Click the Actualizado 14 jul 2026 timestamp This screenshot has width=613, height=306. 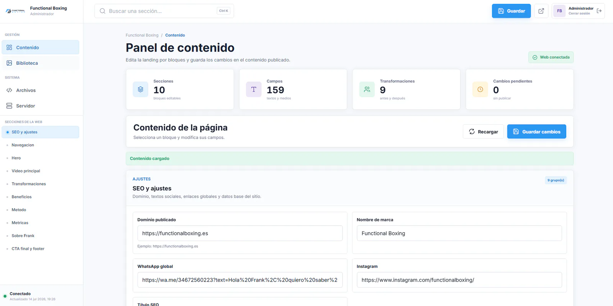pyautogui.click(x=33, y=299)
